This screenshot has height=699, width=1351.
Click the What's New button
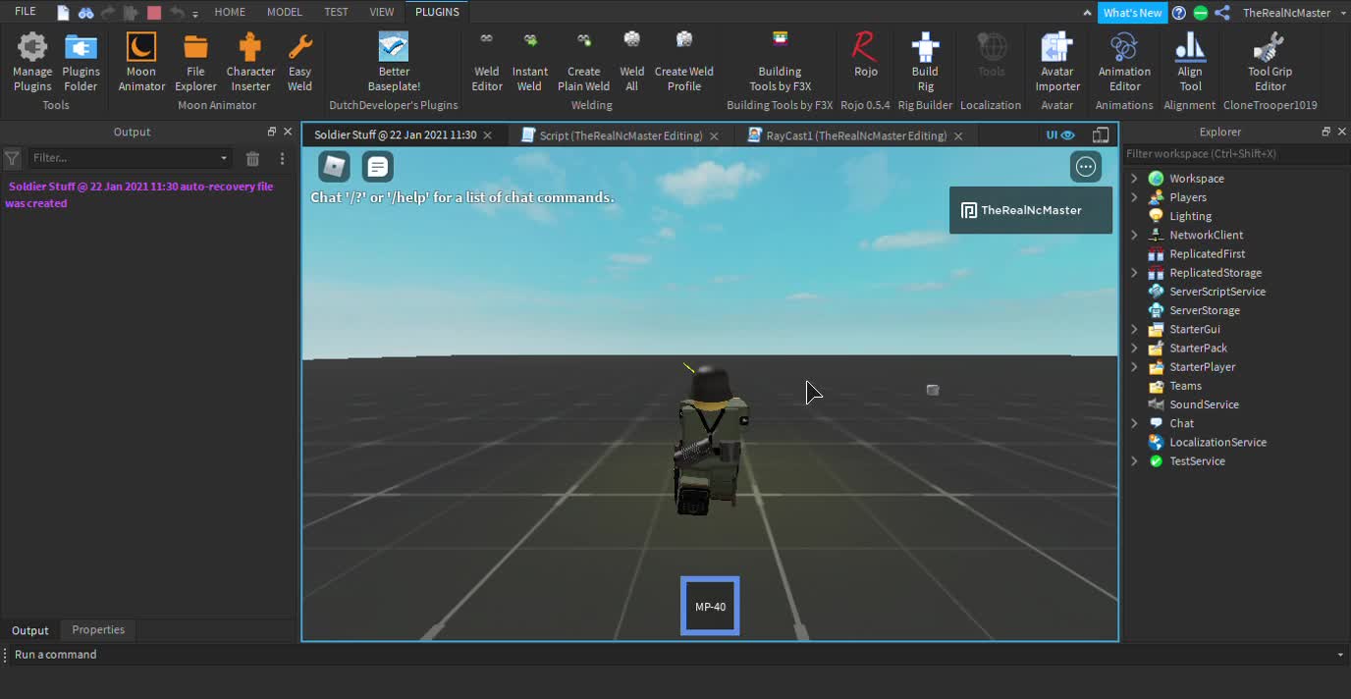[1132, 13]
